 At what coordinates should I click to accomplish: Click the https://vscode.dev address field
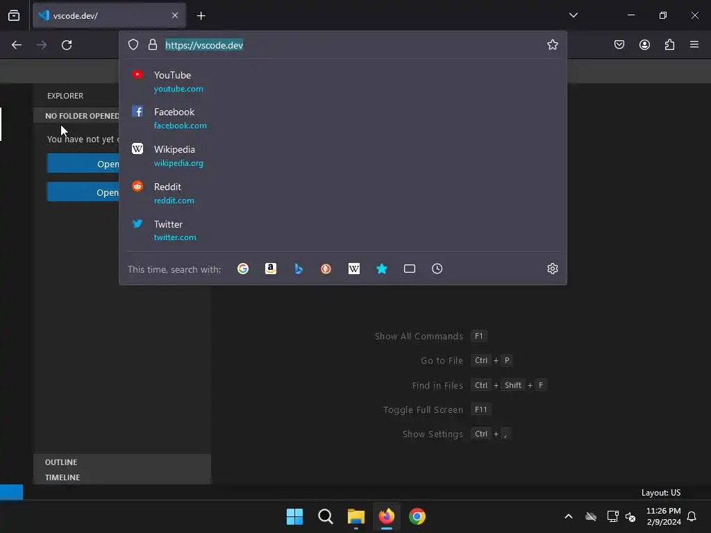(x=342, y=45)
